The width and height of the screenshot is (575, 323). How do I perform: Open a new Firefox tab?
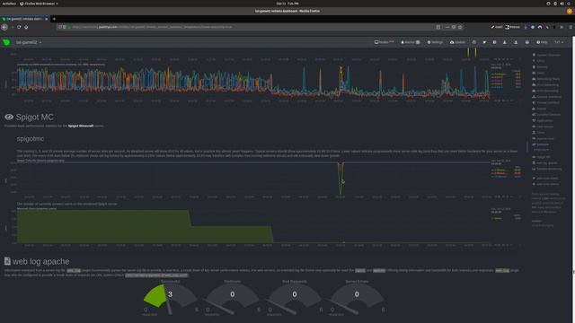(54, 19)
